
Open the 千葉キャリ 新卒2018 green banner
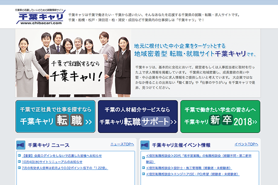coord(220,116)
